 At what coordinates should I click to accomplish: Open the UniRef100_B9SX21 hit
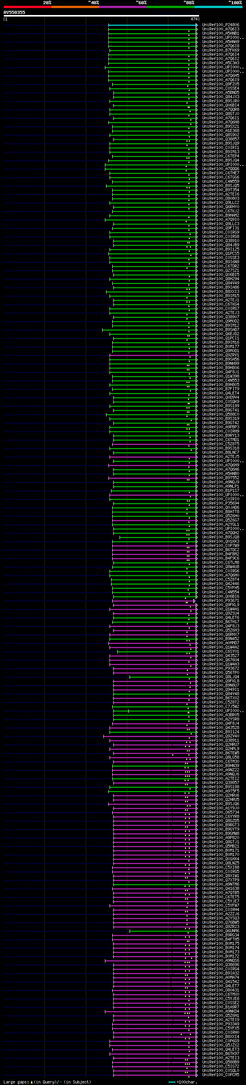(x=221, y=126)
